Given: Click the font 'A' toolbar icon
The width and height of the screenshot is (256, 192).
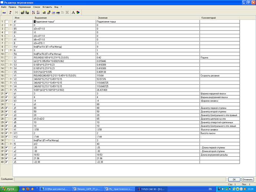Looking at the screenshot, I should click(x=73, y=12).
